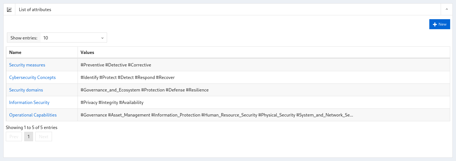
Task: Click the chart icon beside List of attributes
Action: click(x=9, y=9)
